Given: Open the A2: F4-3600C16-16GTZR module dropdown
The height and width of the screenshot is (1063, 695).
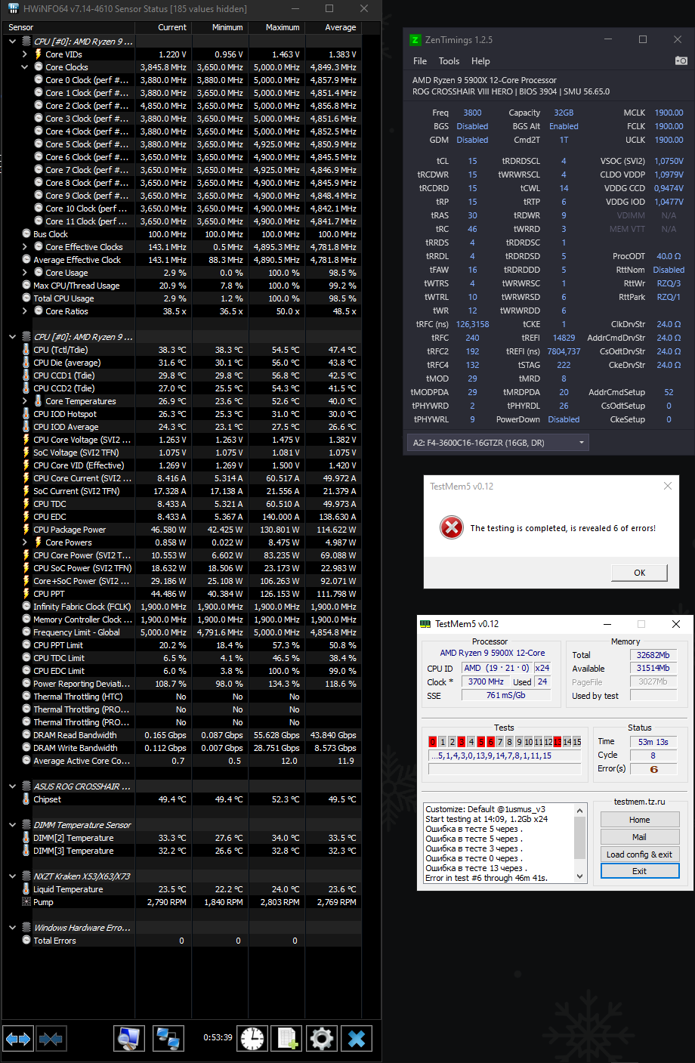Looking at the screenshot, I should [498, 443].
